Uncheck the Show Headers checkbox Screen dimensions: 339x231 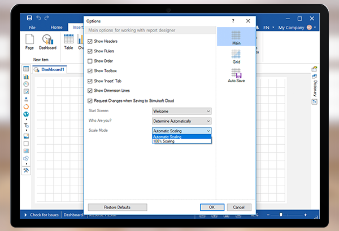click(90, 41)
